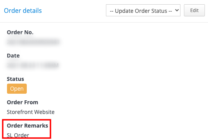Image resolution: width=208 pixels, height=140 pixels.
Task: Click the blurred order number value
Action: pos(33,42)
